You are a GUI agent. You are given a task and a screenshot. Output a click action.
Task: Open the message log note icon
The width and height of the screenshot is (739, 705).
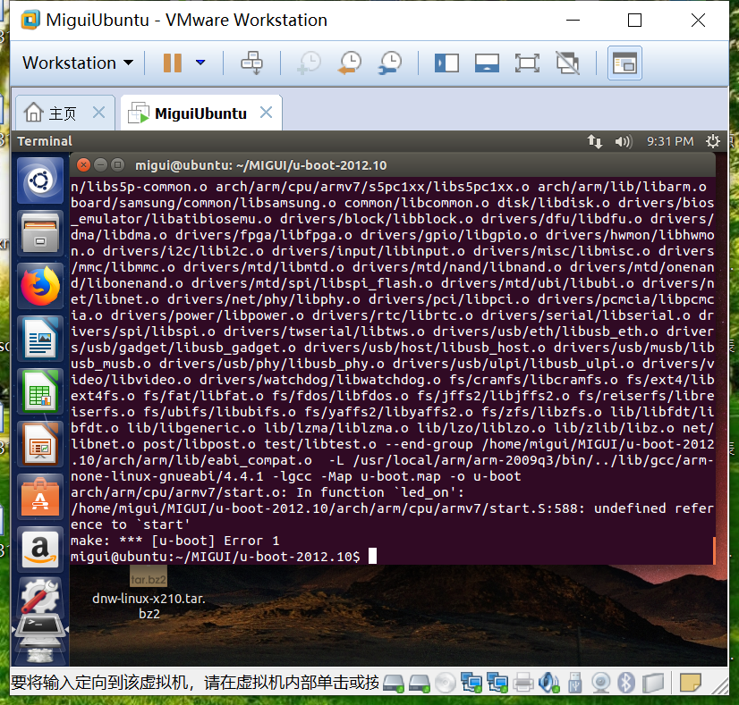tap(691, 683)
